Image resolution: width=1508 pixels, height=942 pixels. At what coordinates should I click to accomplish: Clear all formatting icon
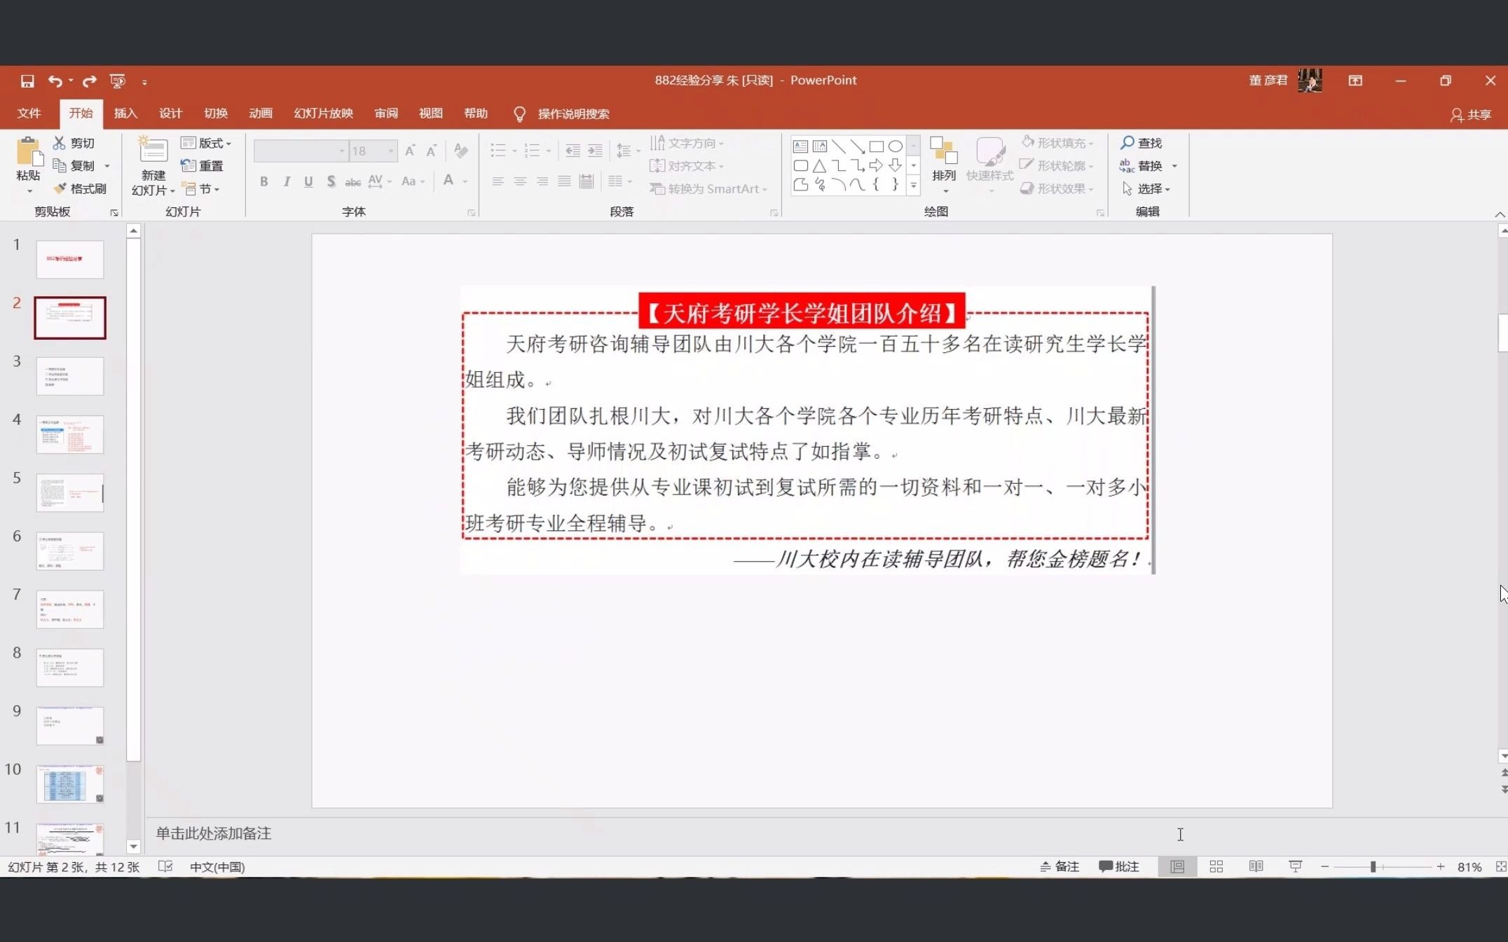click(460, 151)
